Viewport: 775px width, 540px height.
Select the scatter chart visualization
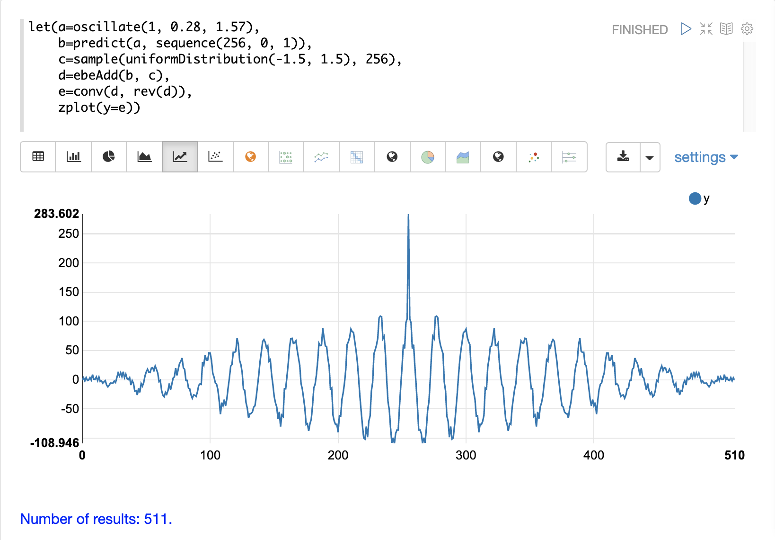[x=215, y=157]
